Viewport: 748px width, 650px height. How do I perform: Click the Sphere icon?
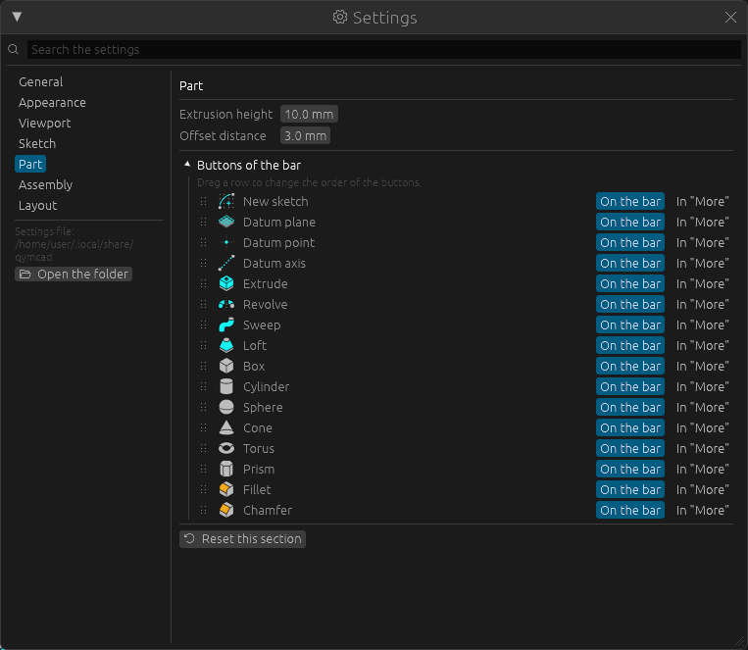pos(226,407)
